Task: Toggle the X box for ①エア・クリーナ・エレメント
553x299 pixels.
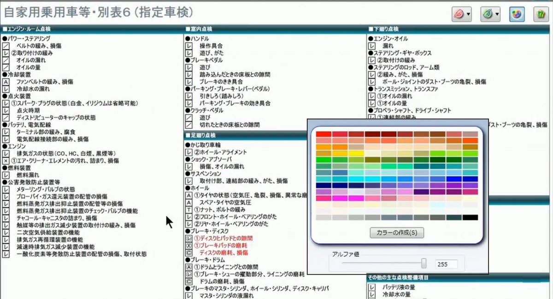Action: click(6, 161)
